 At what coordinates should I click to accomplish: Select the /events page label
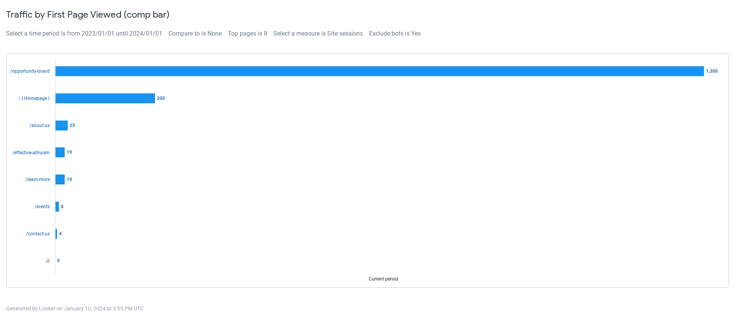tap(42, 207)
